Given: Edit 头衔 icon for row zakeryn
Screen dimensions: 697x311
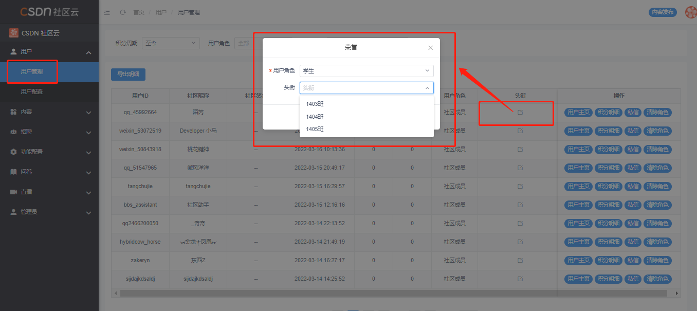Looking at the screenshot, I should pos(520,260).
